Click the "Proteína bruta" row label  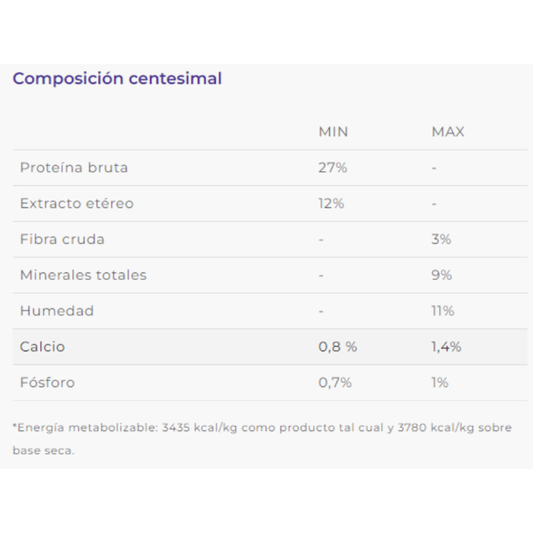point(74,168)
